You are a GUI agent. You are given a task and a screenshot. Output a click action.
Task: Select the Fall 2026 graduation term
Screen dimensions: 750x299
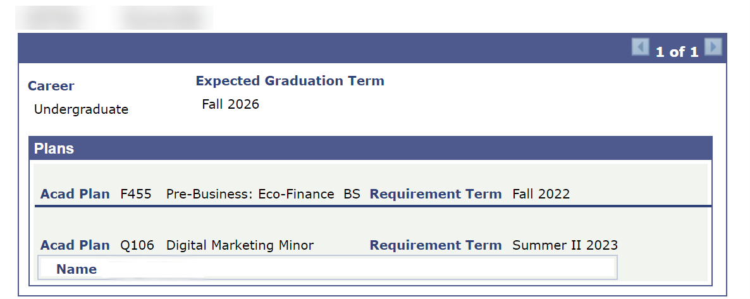(230, 104)
